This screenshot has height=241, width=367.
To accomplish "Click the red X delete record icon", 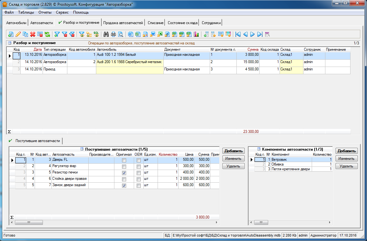I will click(32, 34).
